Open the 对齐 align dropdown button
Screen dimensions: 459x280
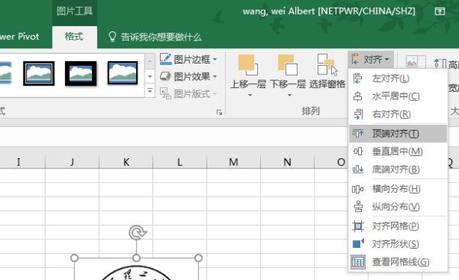tap(370, 60)
